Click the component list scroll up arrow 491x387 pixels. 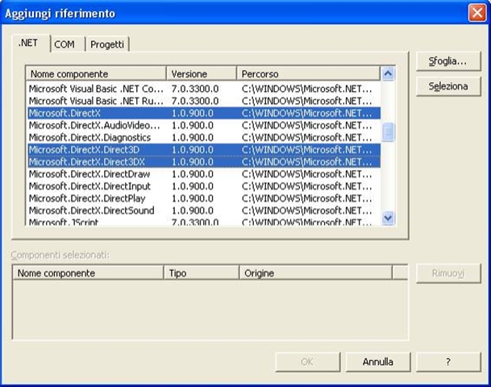(x=388, y=74)
